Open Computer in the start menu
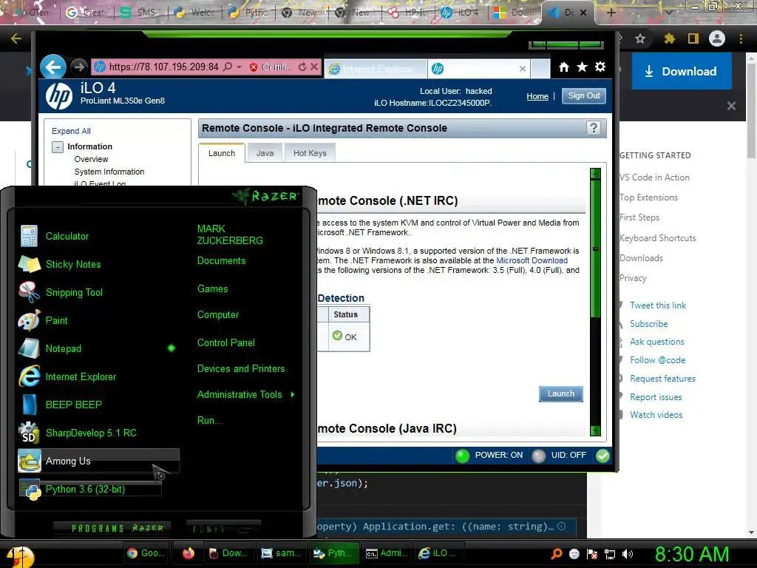 click(218, 315)
